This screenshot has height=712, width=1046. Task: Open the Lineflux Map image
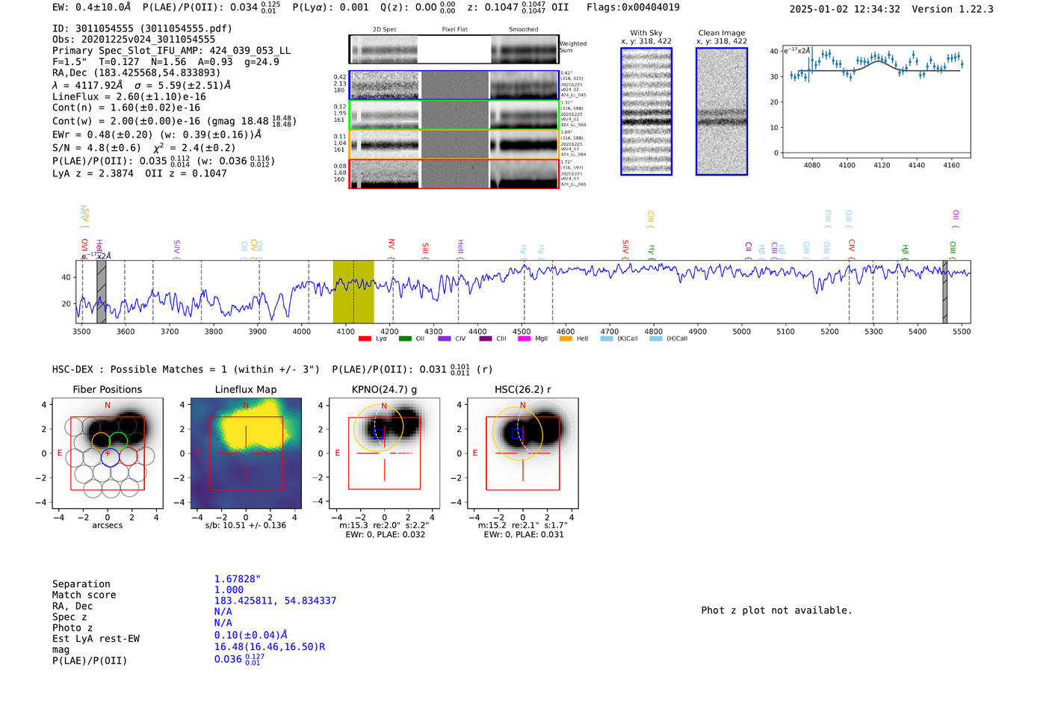(x=246, y=453)
